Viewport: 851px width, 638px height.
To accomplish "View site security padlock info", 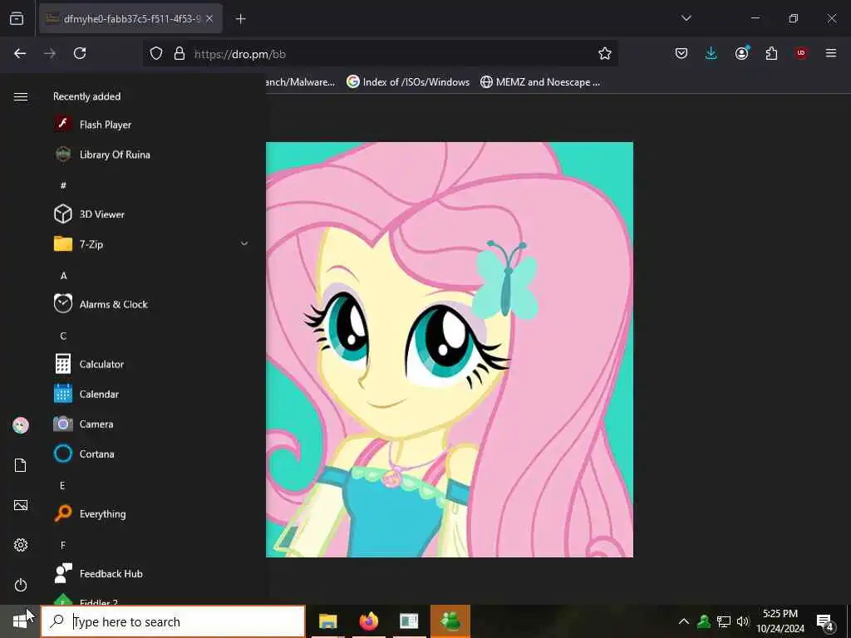I will click(180, 53).
